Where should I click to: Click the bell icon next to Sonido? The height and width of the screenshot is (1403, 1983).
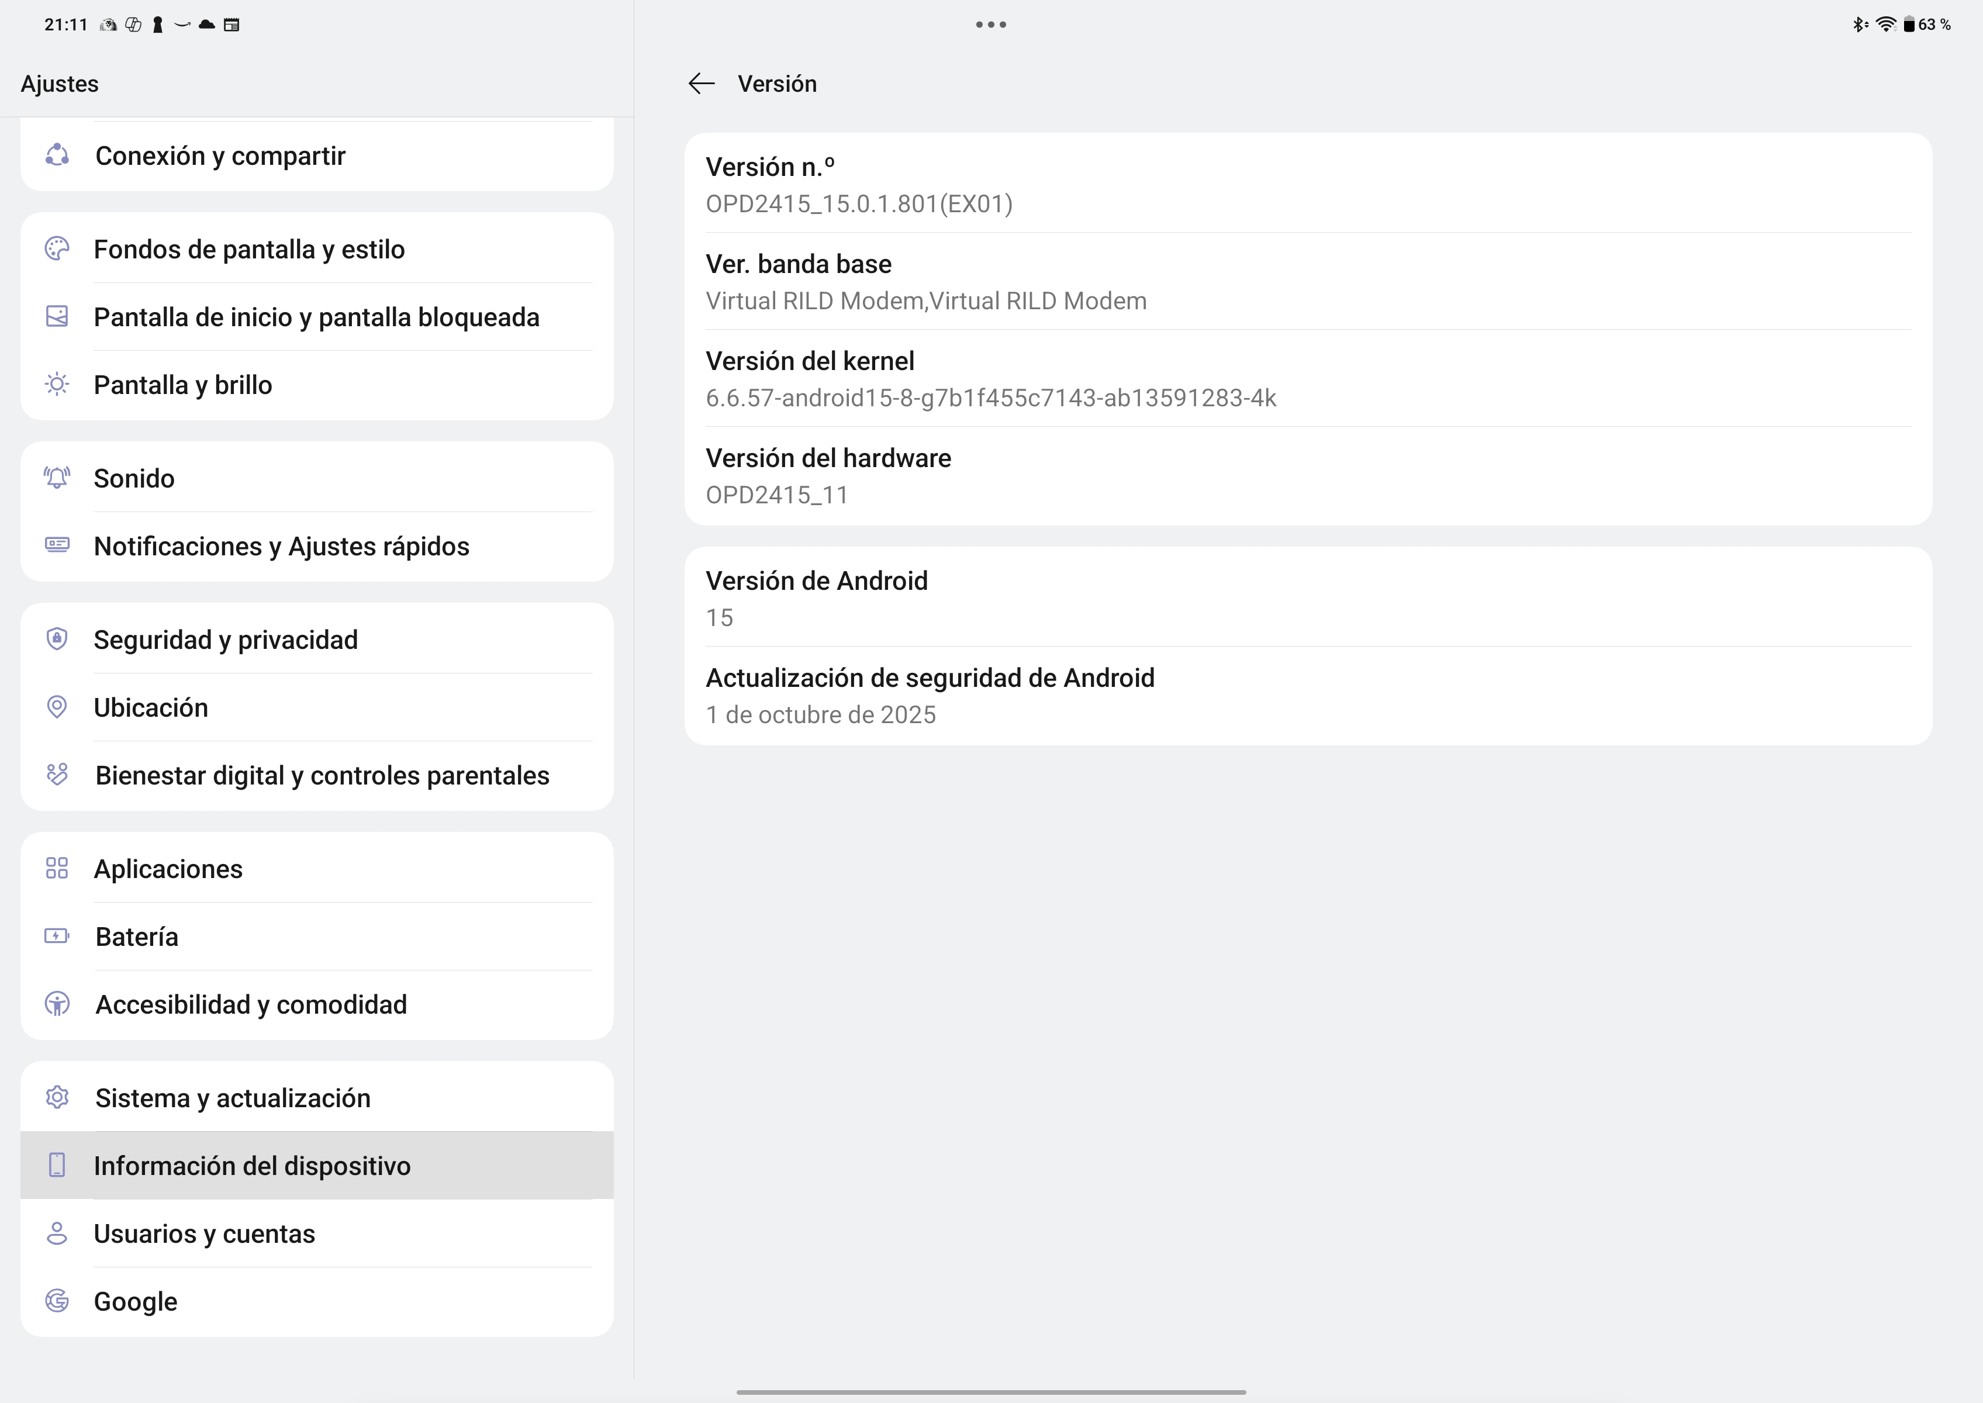[x=57, y=478]
